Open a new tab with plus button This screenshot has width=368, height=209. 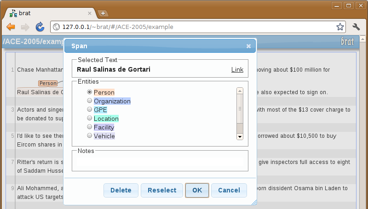click(x=103, y=13)
